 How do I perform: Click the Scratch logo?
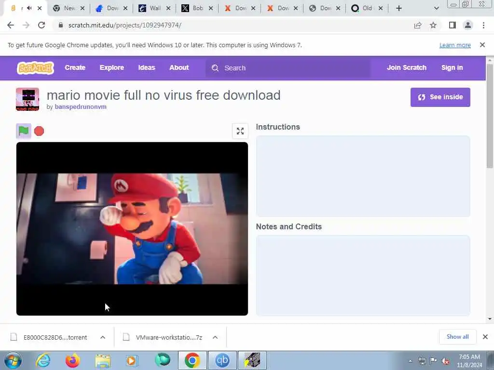pyautogui.click(x=35, y=67)
